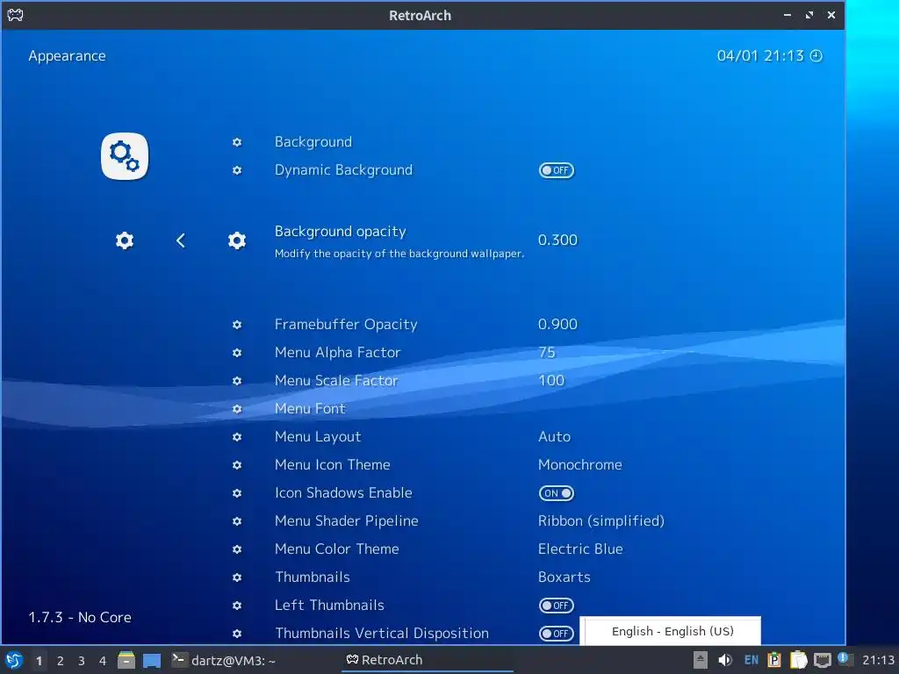Click gear icon next to Menu Scale Factor

(x=237, y=381)
